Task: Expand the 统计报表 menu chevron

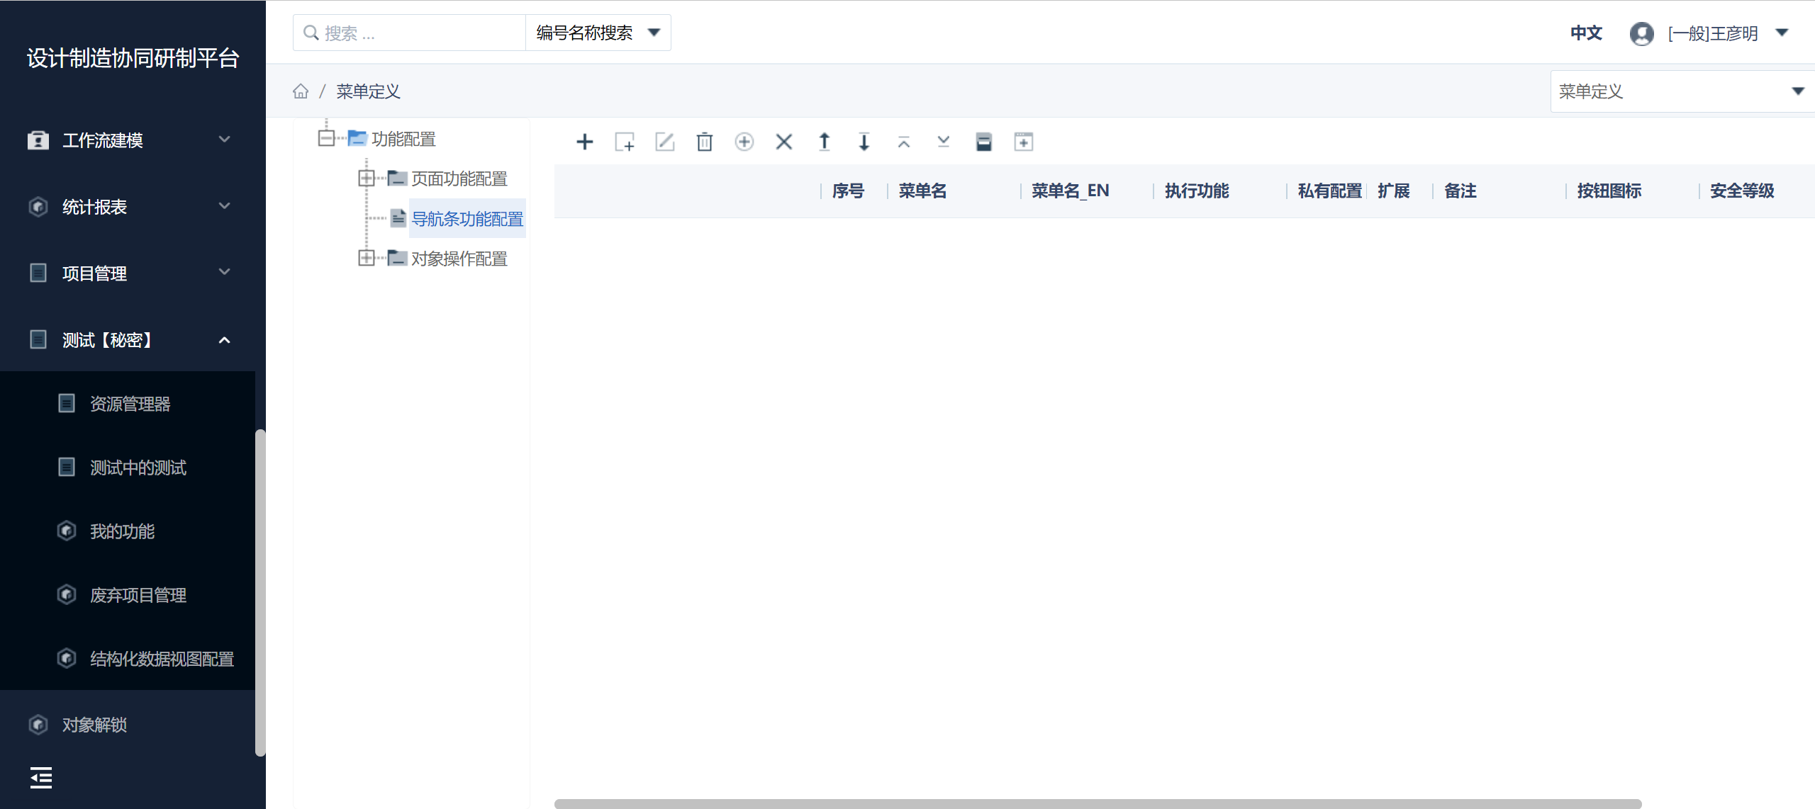Action: coord(224,206)
